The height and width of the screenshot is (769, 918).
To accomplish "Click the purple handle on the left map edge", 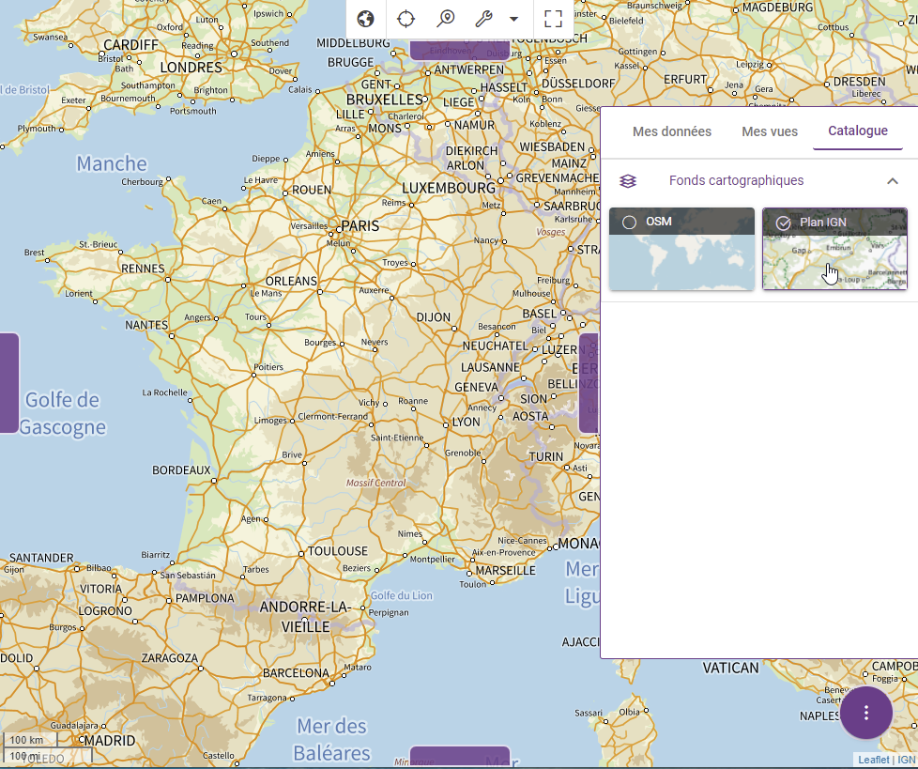I will point(8,383).
